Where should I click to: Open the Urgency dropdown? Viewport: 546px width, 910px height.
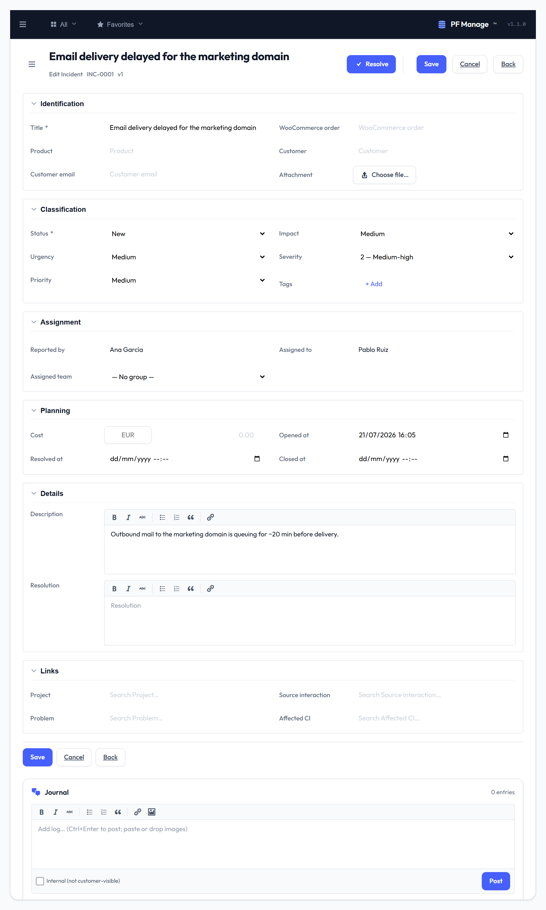(188, 257)
